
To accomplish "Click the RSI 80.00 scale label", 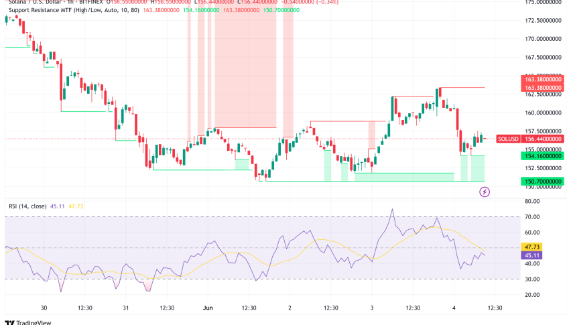I will [x=532, y=201].
